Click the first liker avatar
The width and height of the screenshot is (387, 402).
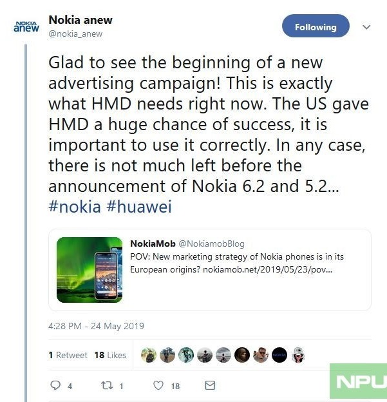(149, 355)
